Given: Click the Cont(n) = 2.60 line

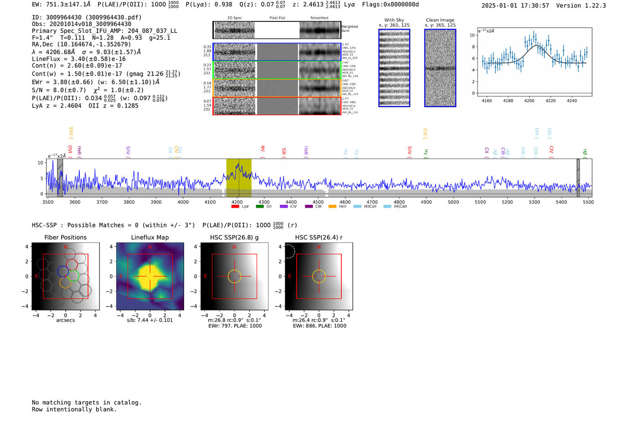Looking at the screenshot, I should [77, 66].
